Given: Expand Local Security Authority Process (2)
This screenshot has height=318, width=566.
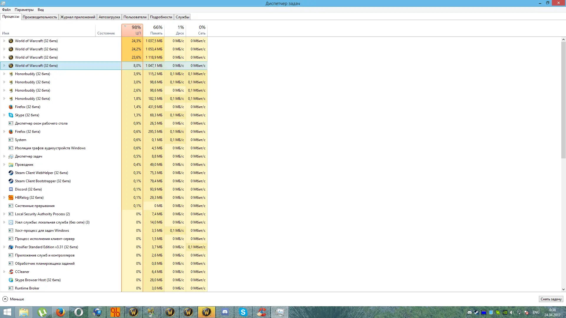Looking at the screenshot, I should click(x=4, y=214).
